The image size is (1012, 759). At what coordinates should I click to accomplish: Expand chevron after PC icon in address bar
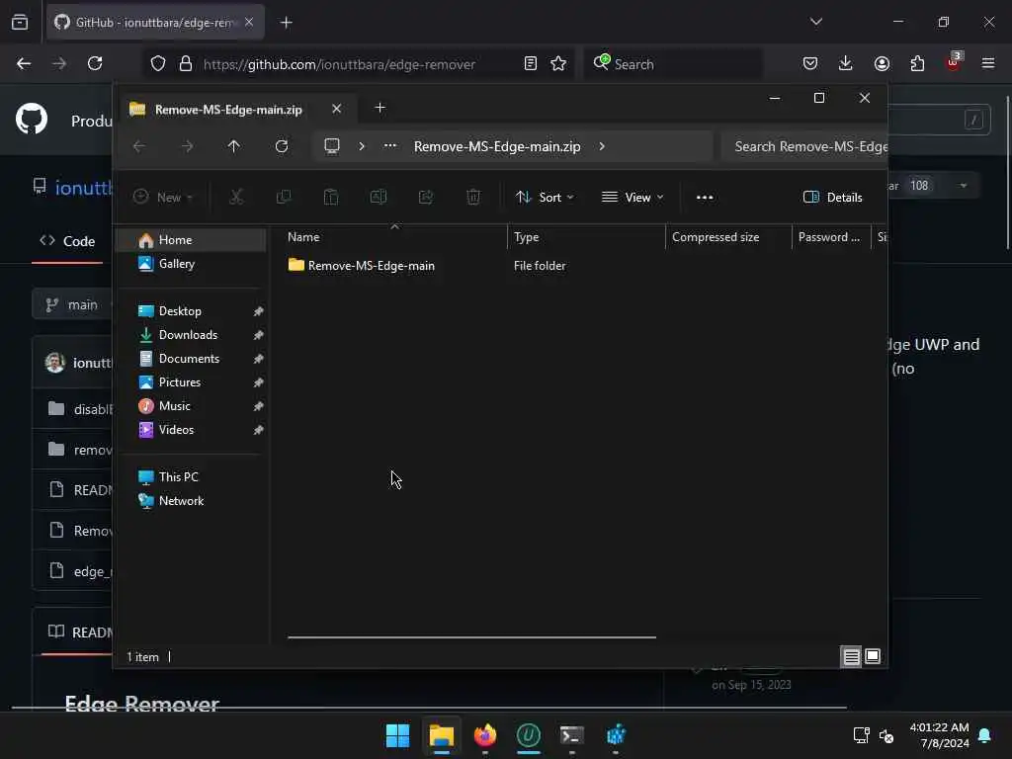coord(362,146)
